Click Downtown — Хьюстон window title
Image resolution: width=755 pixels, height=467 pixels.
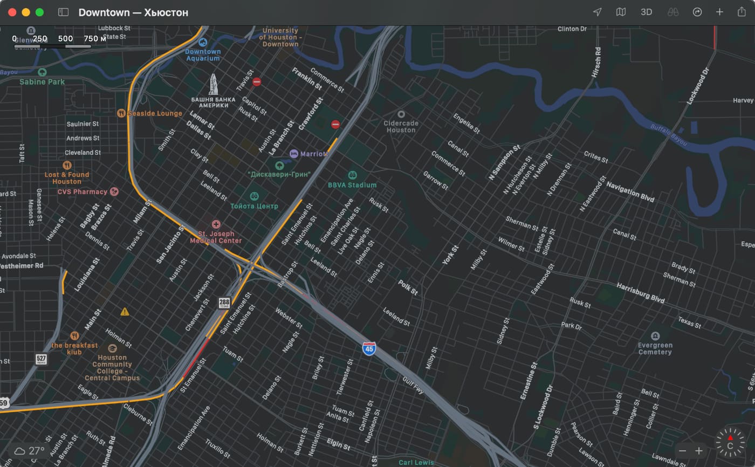[133, 12]
